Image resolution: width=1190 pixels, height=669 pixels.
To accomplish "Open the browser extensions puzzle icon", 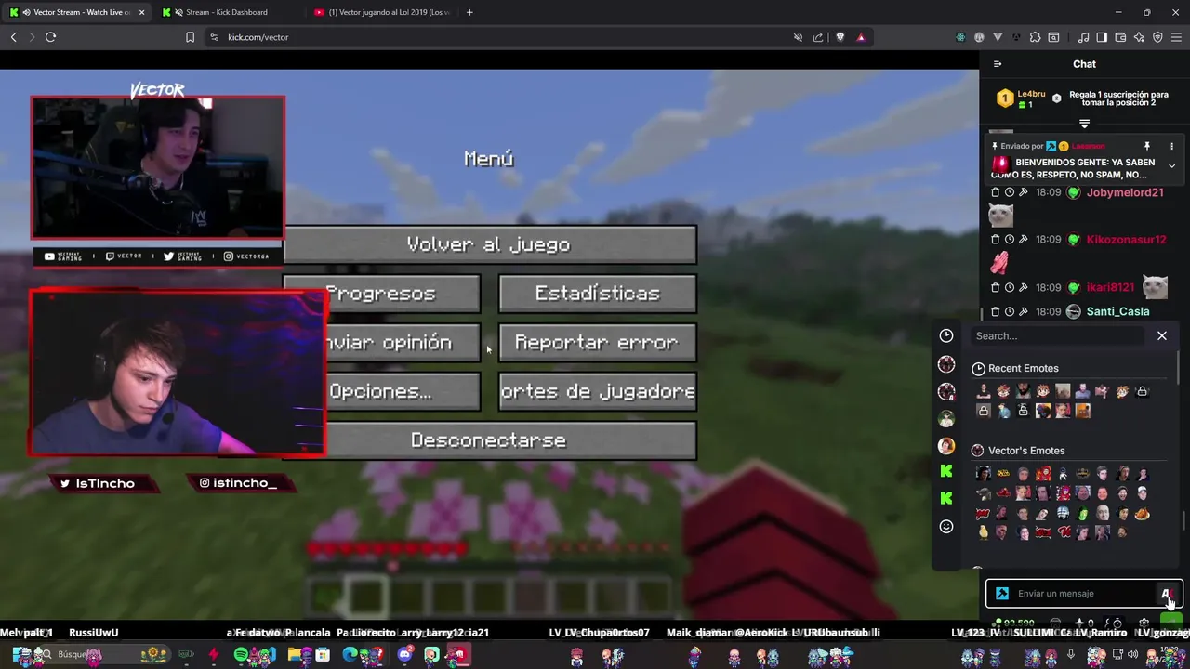I will (1035, 37).
